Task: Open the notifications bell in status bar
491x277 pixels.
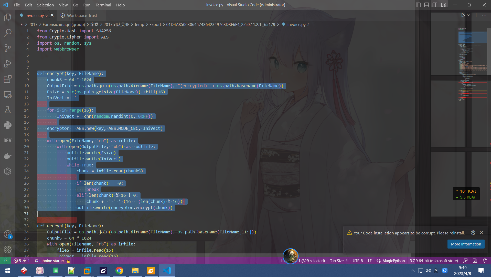Action: pyautogui.click(x=485, y=261)
